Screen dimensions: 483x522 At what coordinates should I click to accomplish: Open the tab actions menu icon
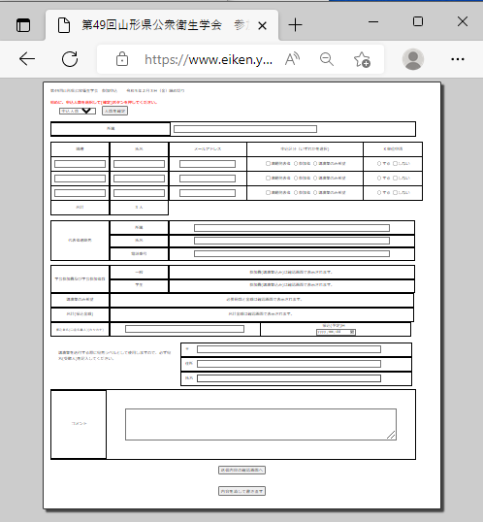tap(23, 25)
